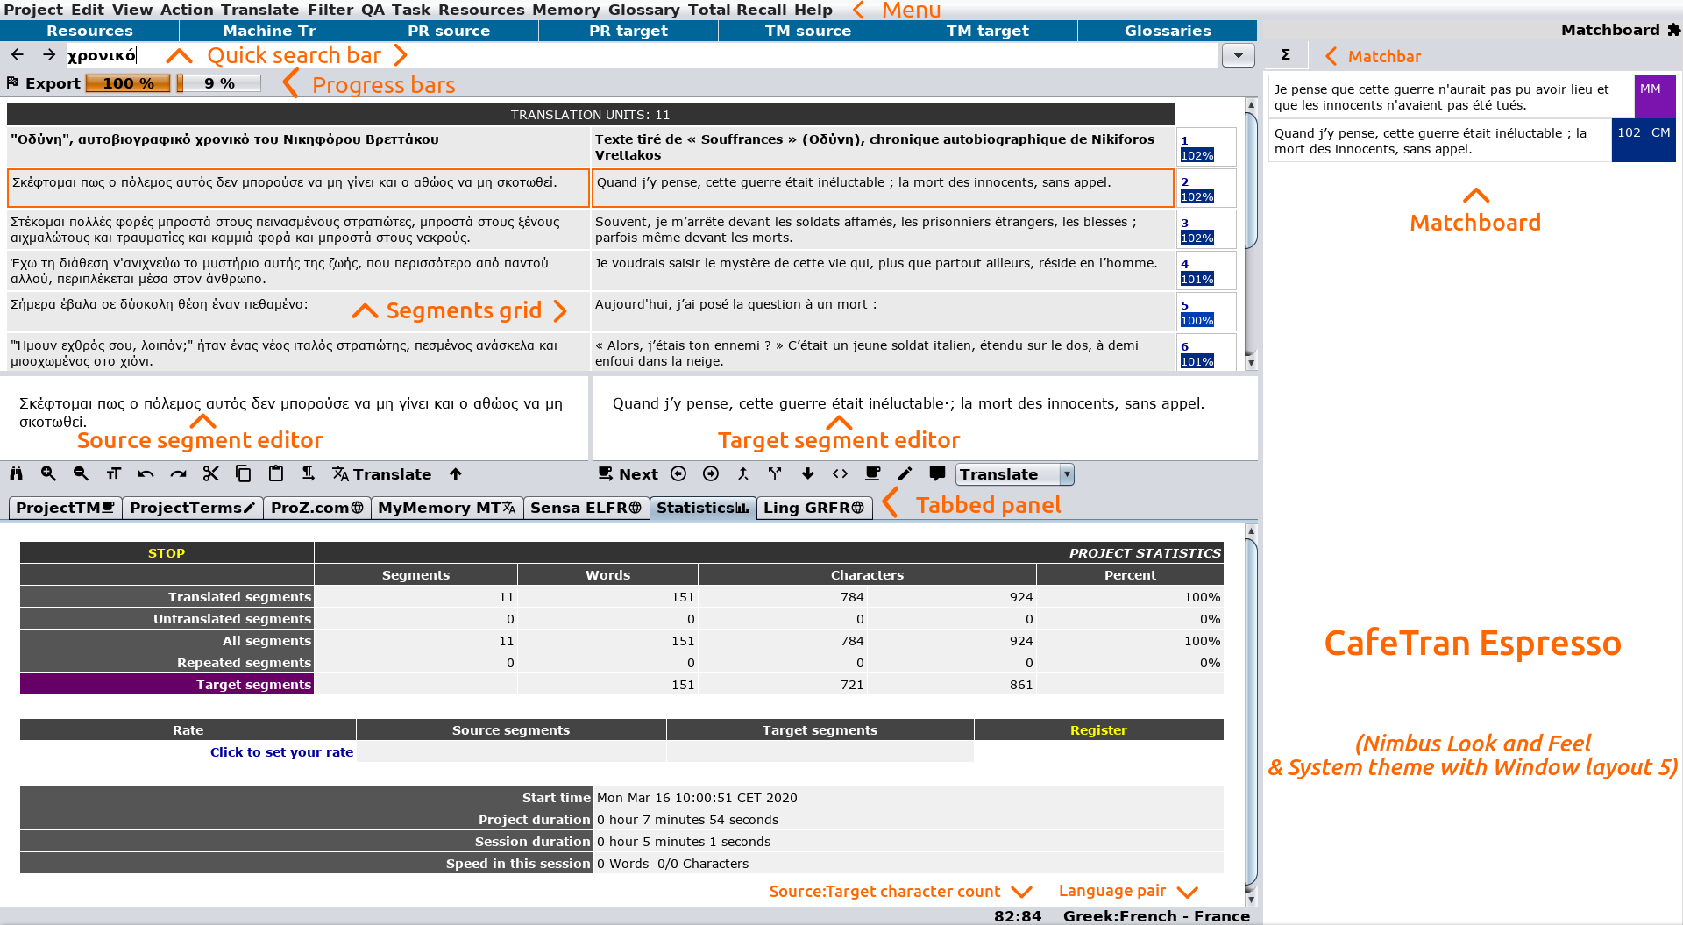The height and width of the screenshot is (925, 1683).
Task: Click the binoculars find icon
Action: click(x=16, y=474)
